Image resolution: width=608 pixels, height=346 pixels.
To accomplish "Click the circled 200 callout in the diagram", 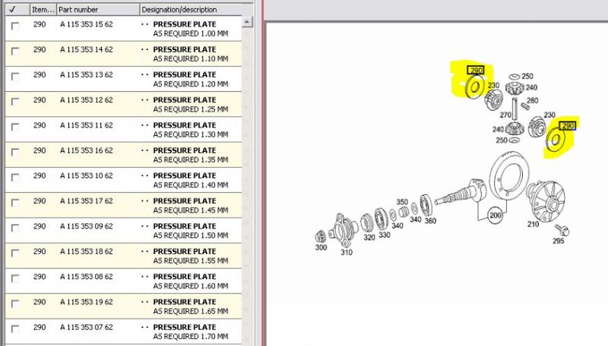I will (x=496, y=215).
